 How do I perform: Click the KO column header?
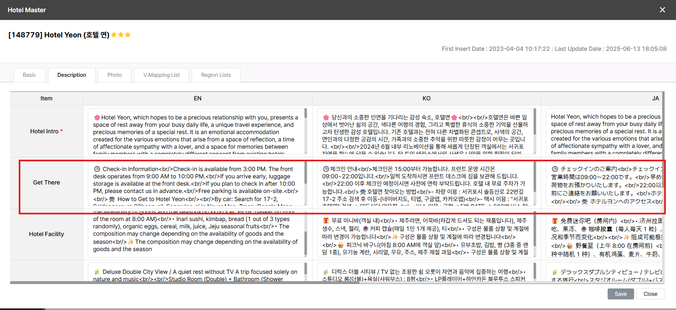pos(426,98)
